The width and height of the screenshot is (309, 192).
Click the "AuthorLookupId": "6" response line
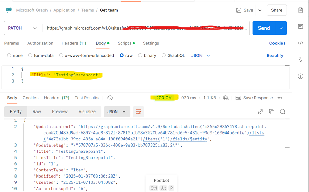pos(61,189)
